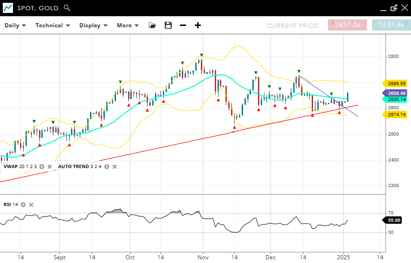Open the Daily timeframe dropdown
The width and height of the screenshot is (411, 263).
15,25
